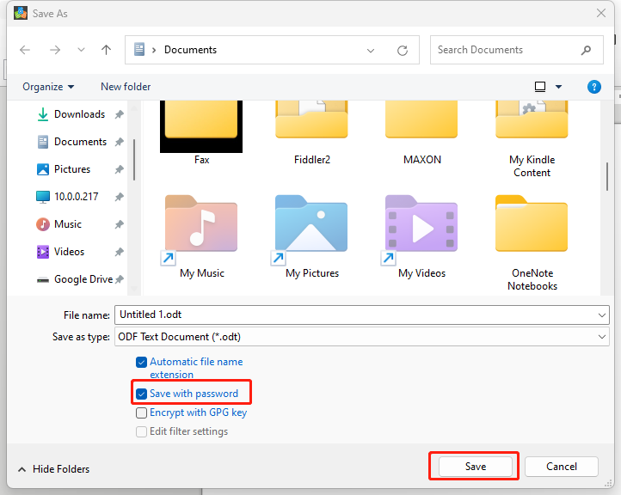Change the view layout icon
Screen dimensions: 621x495
click(540, 87)
